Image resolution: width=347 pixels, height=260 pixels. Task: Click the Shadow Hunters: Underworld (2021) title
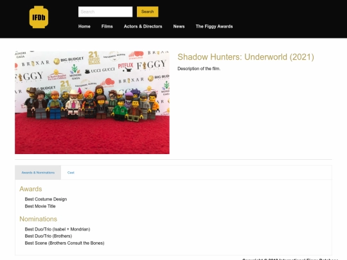point(245,57)
